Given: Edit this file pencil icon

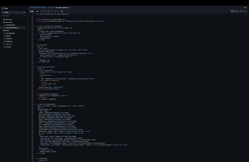Looking at the screenshot, I should tap(240, 11).
